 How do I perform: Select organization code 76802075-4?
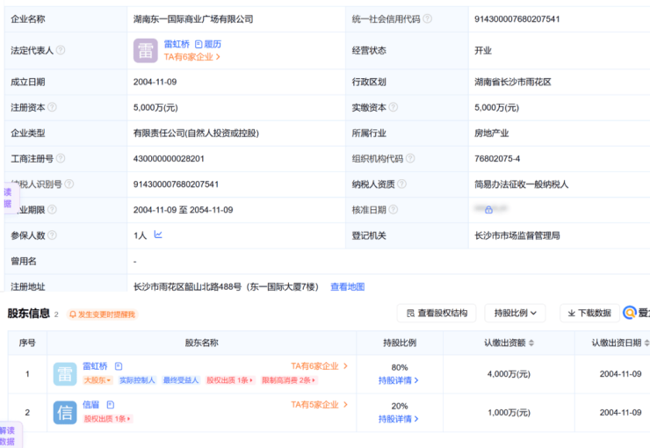[497, 159]
